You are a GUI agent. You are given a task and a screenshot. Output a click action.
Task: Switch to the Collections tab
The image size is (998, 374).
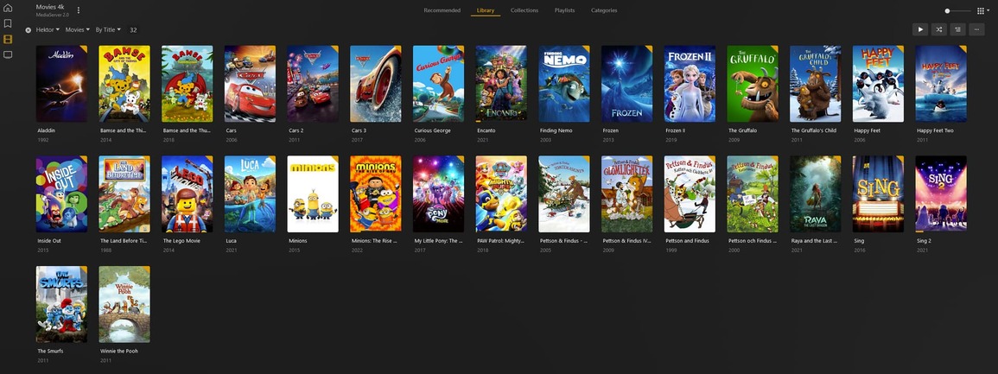(524, 10)
